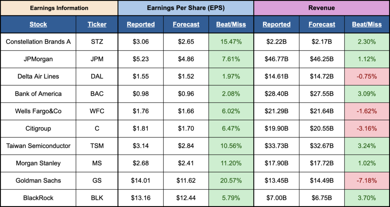This screenshot has width=390, height=207.
Task: Select the Revenue section title cell
Action: 322,8
